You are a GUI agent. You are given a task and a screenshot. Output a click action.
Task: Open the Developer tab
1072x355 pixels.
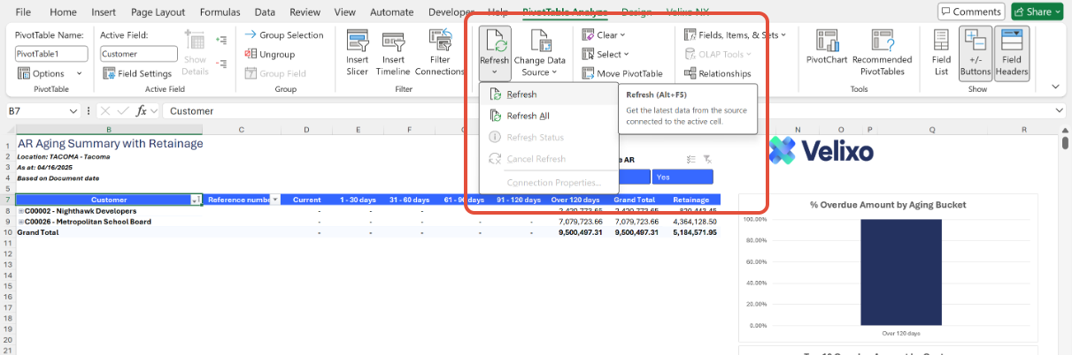(451, 12)
